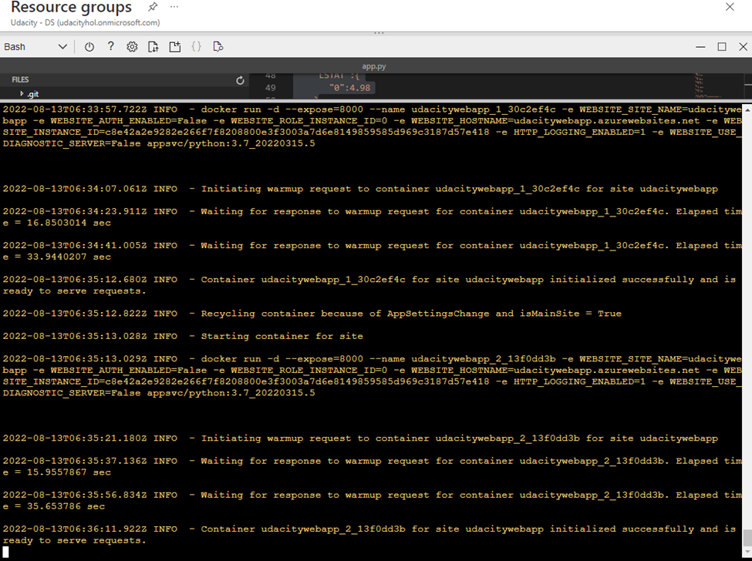The height and width of the screenshot is (561, 752).
Task: Click the FILES panel header
Action: click(20, 79)
